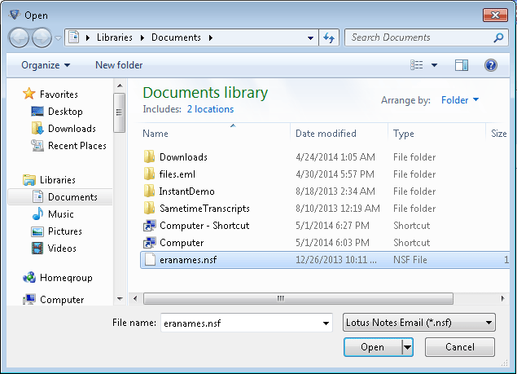Click the 2 locations link

210,109
